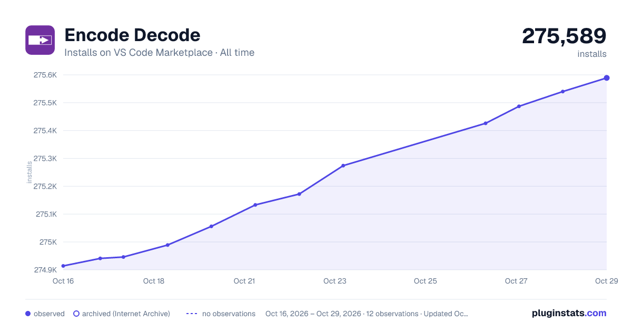
Task: Click the 'Installs on VS Code Marketplace · All time' subtitle
Action: point(159,53)
